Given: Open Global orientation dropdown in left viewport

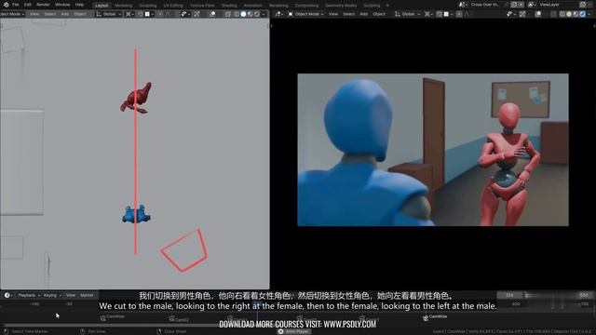Looking at the screenshot, I should click(109, 14).
